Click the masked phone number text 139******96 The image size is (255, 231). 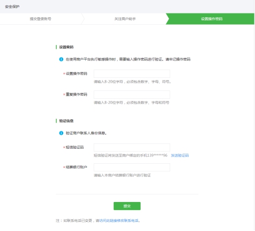(157, 155)
